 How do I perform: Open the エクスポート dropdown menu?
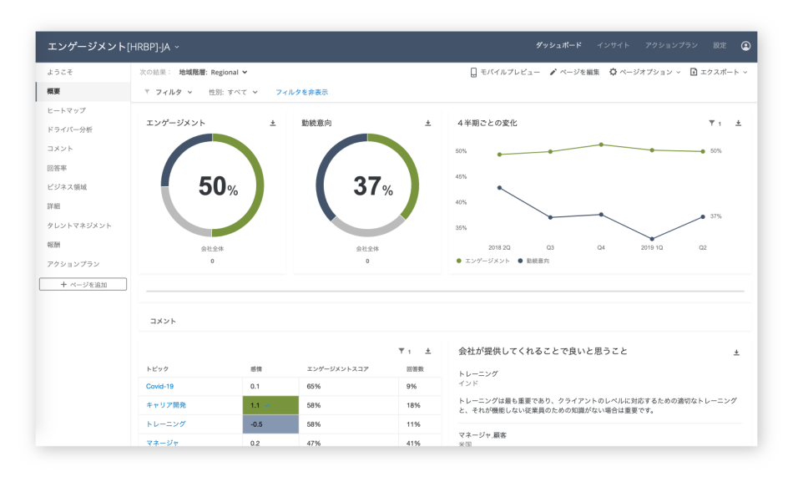(x=719, y=73)
